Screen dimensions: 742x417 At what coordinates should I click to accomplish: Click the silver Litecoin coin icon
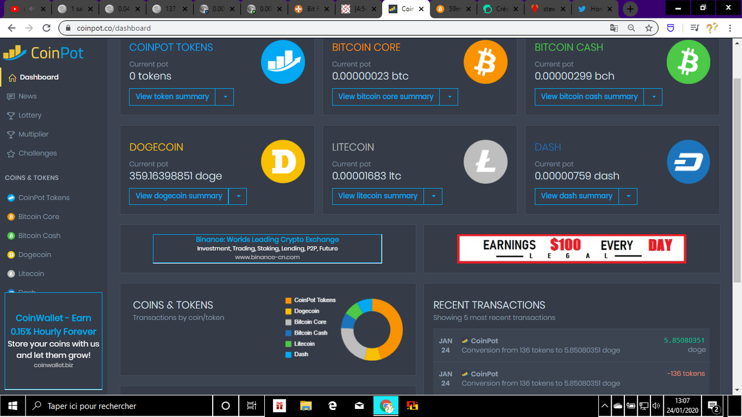tap(486, 162)
